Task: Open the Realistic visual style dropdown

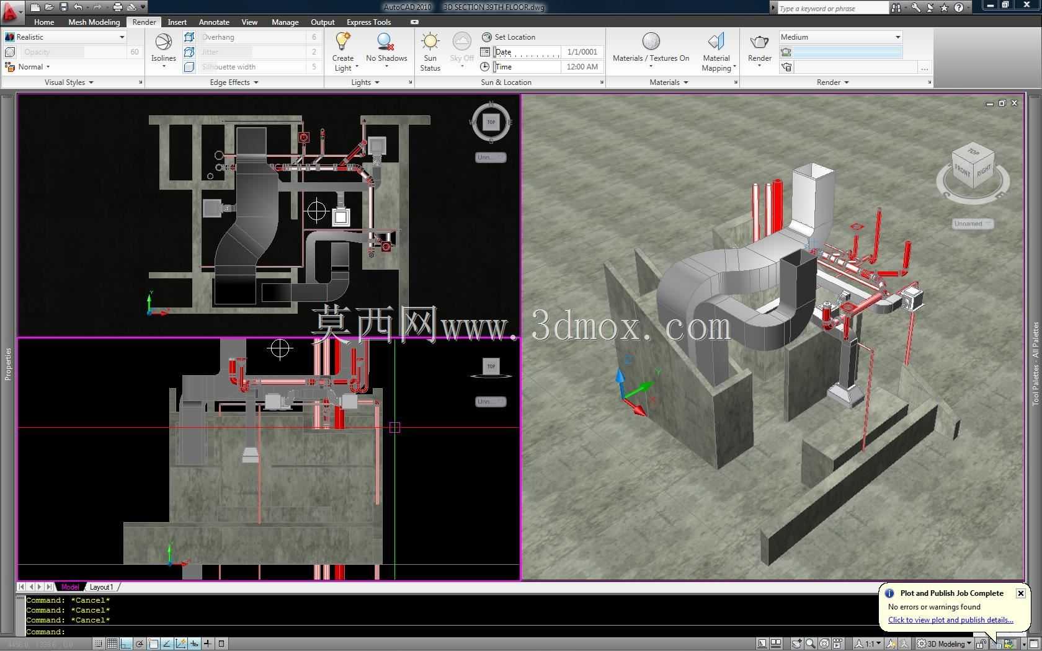Action: tap(65, 37)
